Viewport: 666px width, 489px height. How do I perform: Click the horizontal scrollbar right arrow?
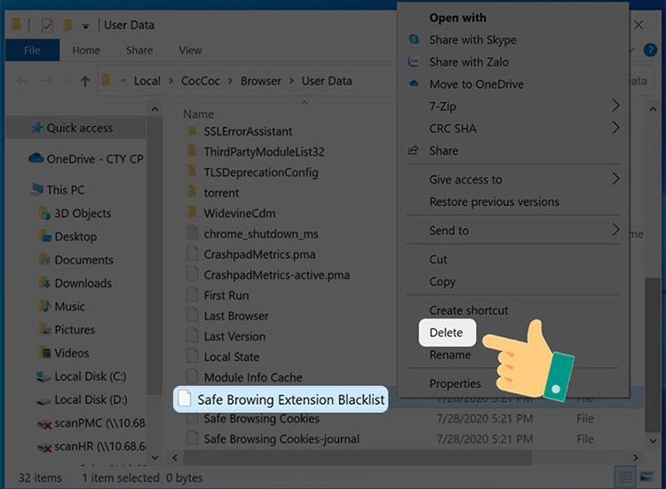636,458
